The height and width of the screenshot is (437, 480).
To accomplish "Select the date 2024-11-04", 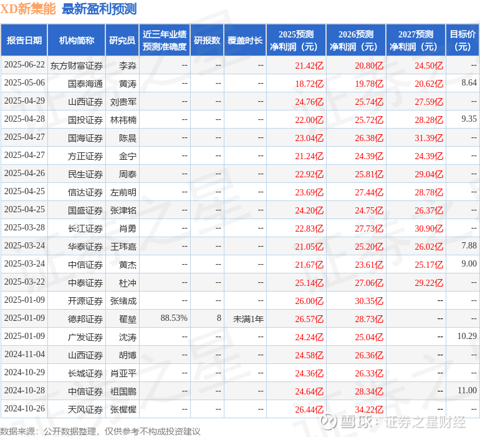I will (x=24, y=354).
